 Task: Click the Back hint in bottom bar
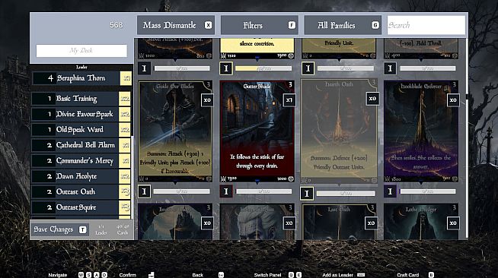pyautogui.click(x=208, y=275)
